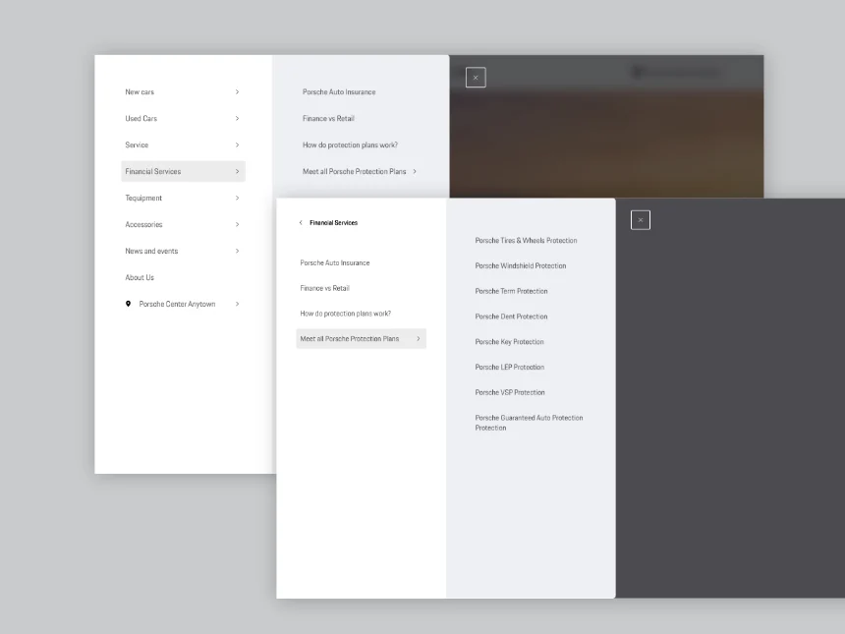Image resolution: width=845 pixels, height=634 pixels.
Task: Expand chevron next to Service
Action: pyautogui.click(x=237, y=145)
